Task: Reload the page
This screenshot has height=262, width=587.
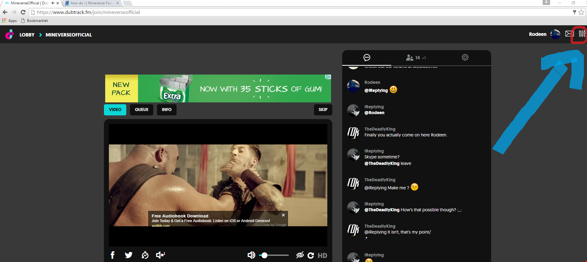Action: coord(23,12)
